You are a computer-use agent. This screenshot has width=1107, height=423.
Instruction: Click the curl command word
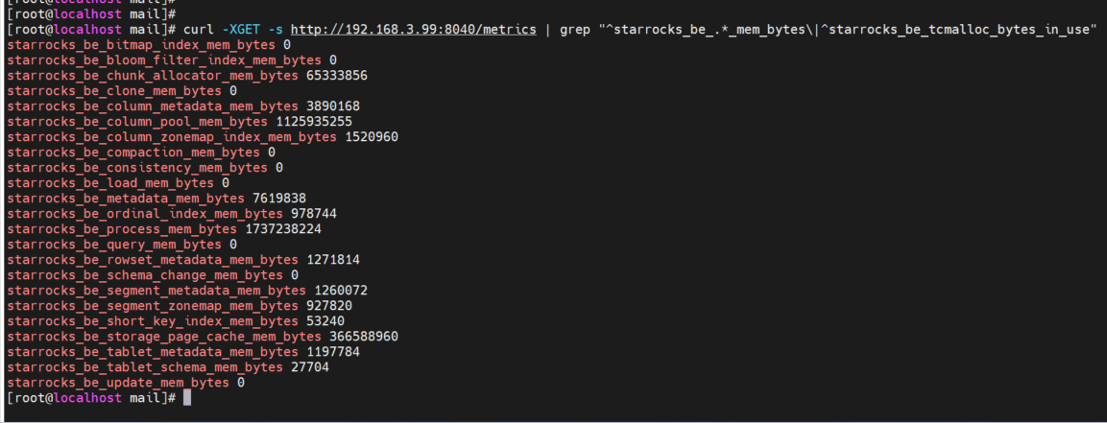pos(199,30)
